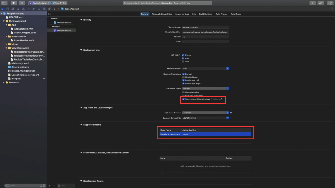Collapse the Deployment Info section
335x188 pixels.
click(81, 50)
